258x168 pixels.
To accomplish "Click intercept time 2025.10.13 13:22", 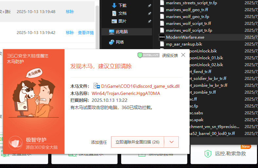I will point(109,100).
